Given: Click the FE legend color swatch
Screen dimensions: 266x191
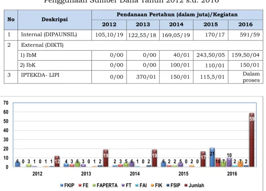Looking at the screenshot, I should [x=80, y=185].
